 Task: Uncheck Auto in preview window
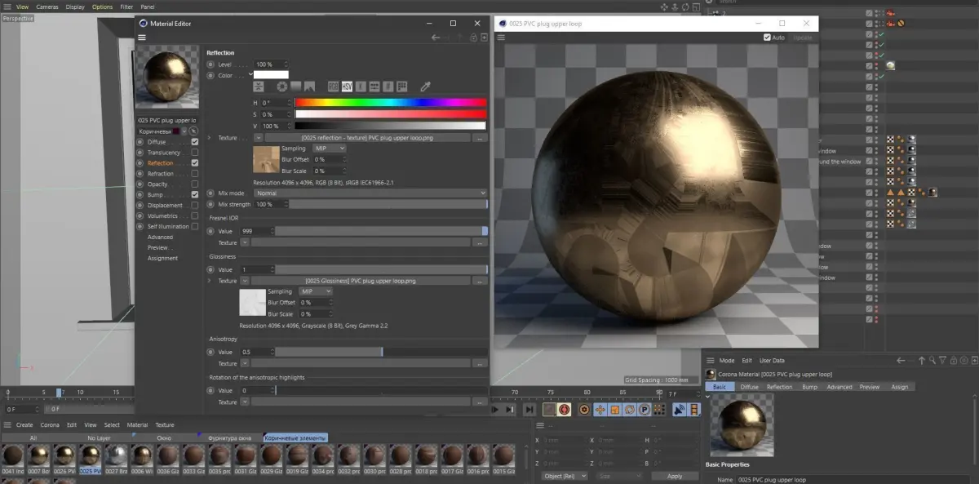click(767, 38)
